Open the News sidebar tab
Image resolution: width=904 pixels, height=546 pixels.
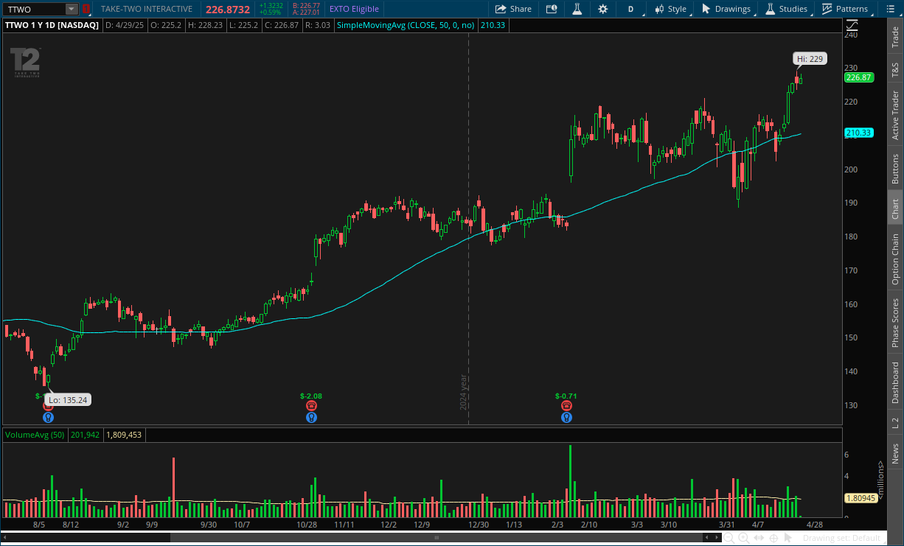895,454
